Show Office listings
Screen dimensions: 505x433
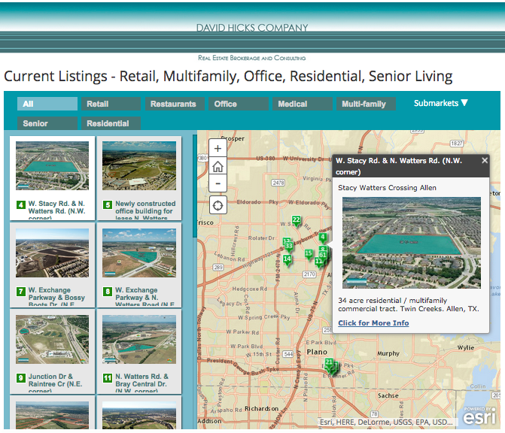tap(239, 104)
